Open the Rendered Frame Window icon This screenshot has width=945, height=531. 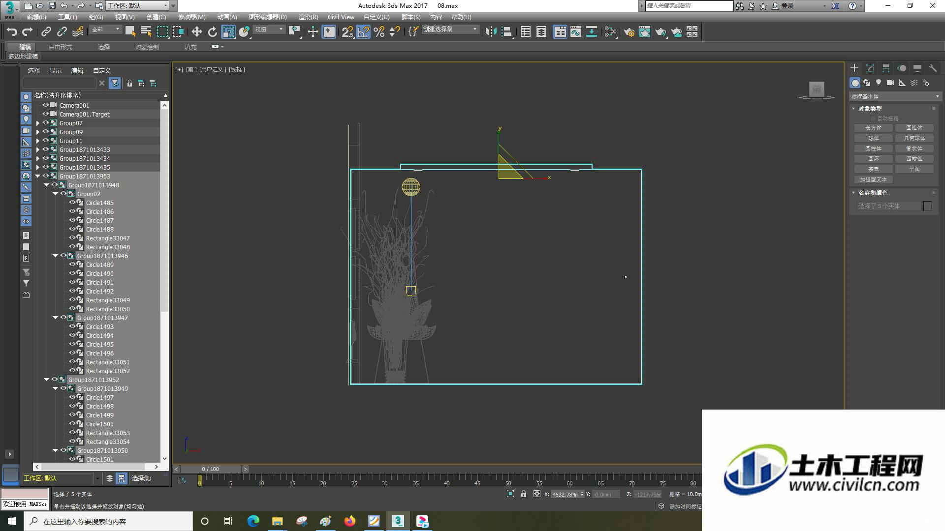644,32
